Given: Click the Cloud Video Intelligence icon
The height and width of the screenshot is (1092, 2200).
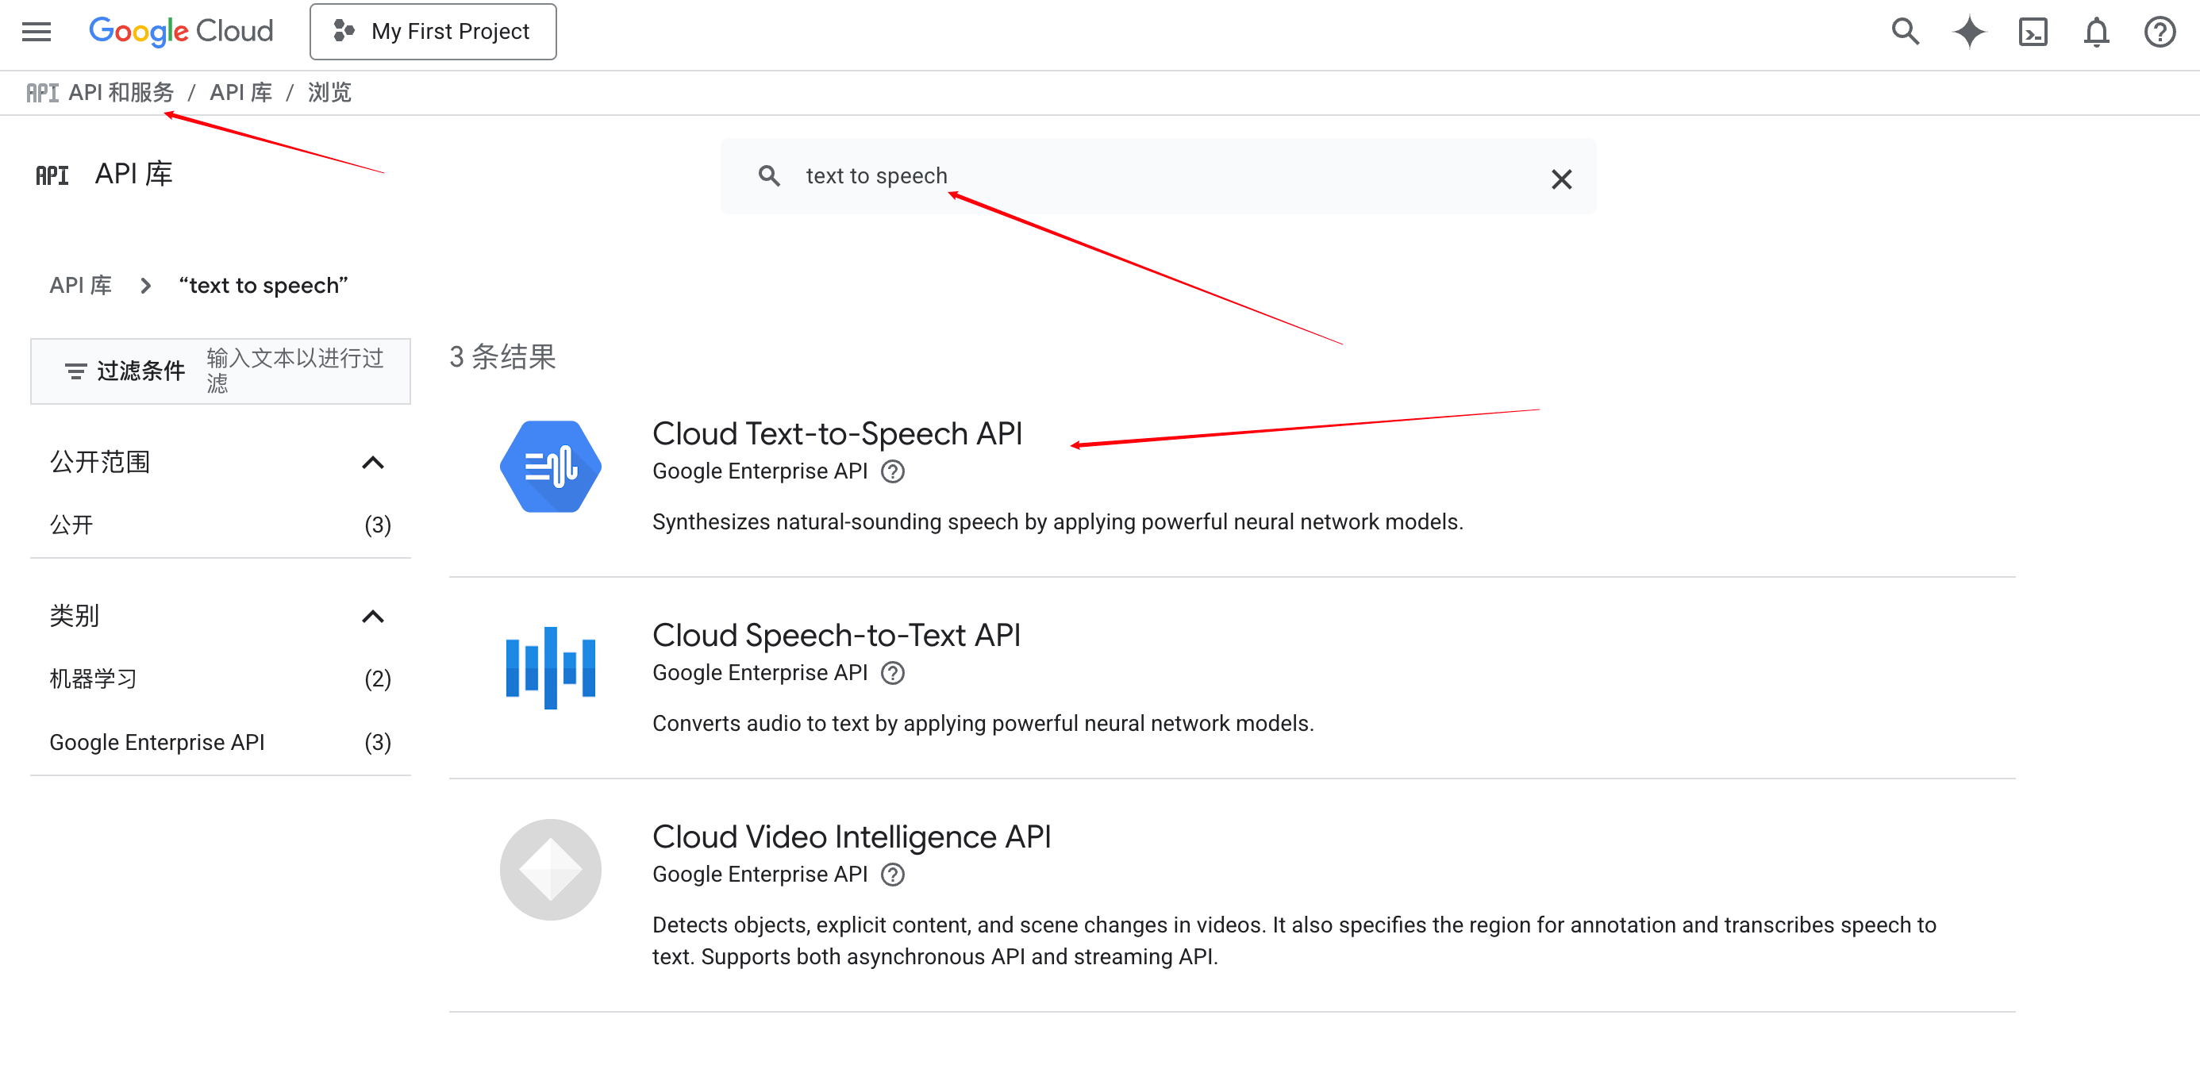Looking at the screenshot, I should (550, 869).
